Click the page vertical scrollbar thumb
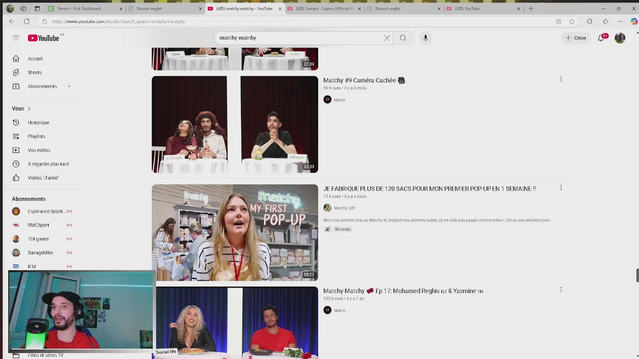Viewport: 639px width, 359px height. (x=637, y=275)
